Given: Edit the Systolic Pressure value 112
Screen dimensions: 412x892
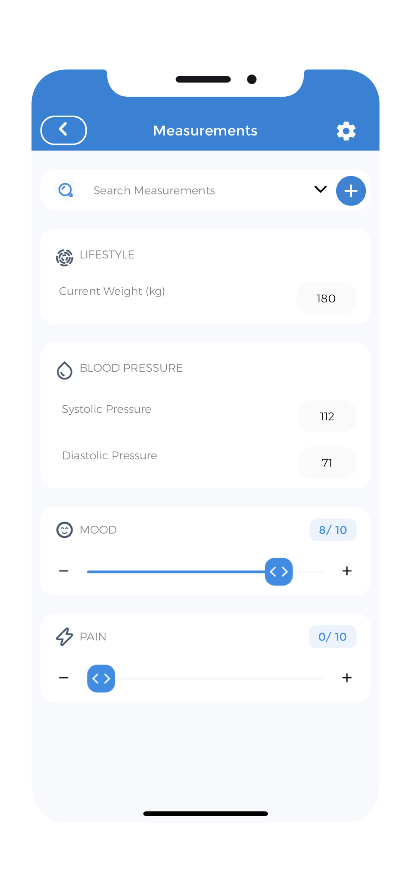Looking at the screenshot, I should 327,416.
